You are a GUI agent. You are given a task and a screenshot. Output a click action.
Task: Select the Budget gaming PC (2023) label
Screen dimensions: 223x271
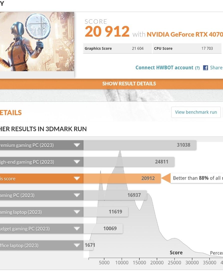pyautogui.click(x=25, y=229)
